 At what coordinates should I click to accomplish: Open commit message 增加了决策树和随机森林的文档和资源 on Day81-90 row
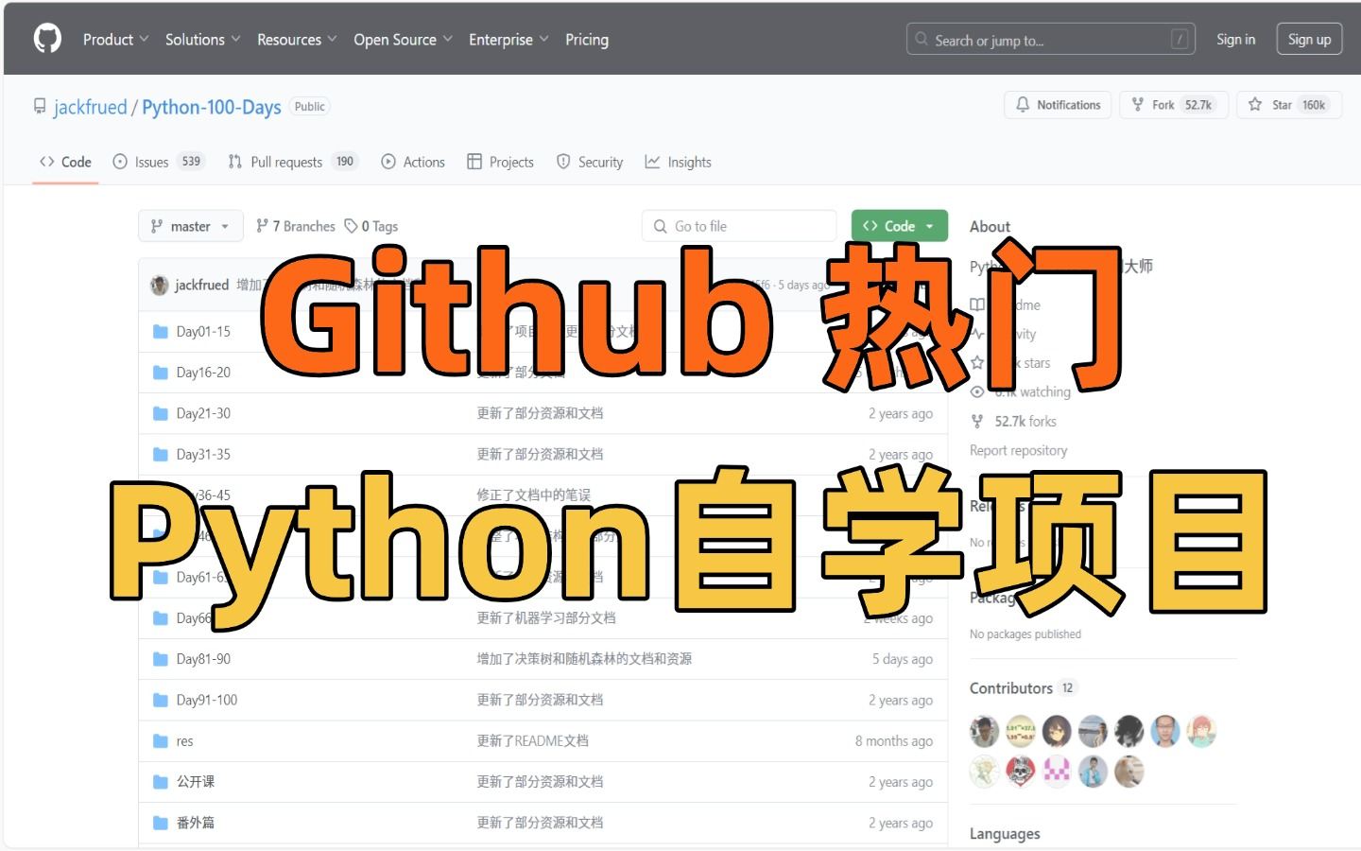[x=584, y=659]
